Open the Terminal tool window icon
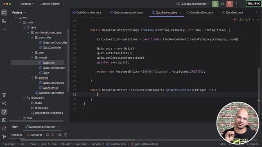262x147 pixels. click(4, 120)
